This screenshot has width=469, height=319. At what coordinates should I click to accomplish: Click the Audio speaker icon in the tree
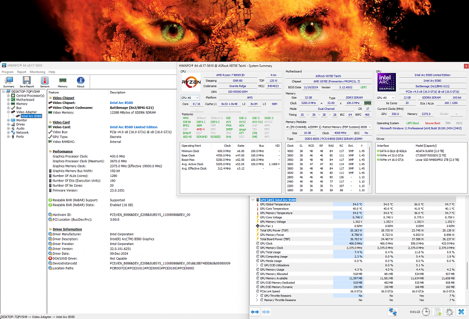[13, 128]
